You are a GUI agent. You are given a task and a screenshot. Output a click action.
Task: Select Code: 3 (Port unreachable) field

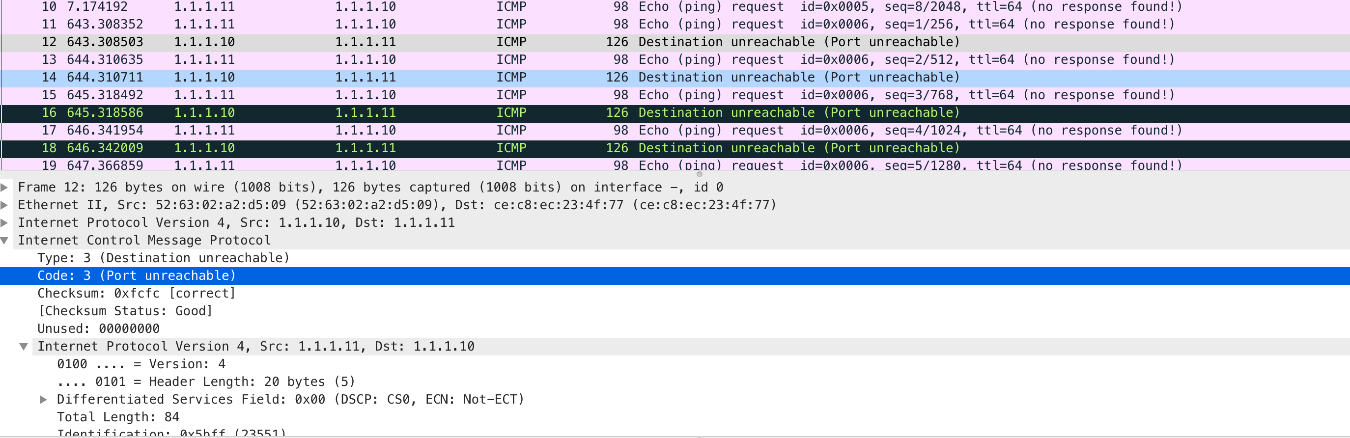(x=675, y=275)
